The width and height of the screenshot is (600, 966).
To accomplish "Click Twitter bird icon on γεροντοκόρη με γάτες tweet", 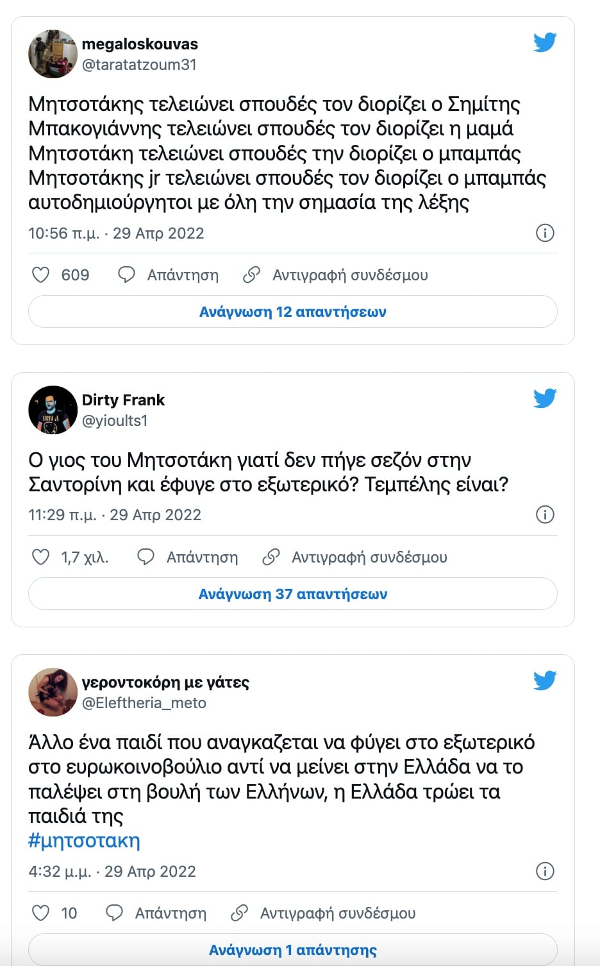I will coord(544,681).
